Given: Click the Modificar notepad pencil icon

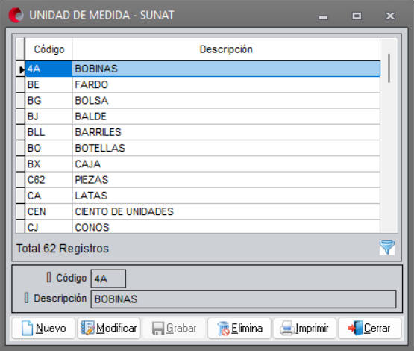Looking at the screenshot, I should coord(87,328).
